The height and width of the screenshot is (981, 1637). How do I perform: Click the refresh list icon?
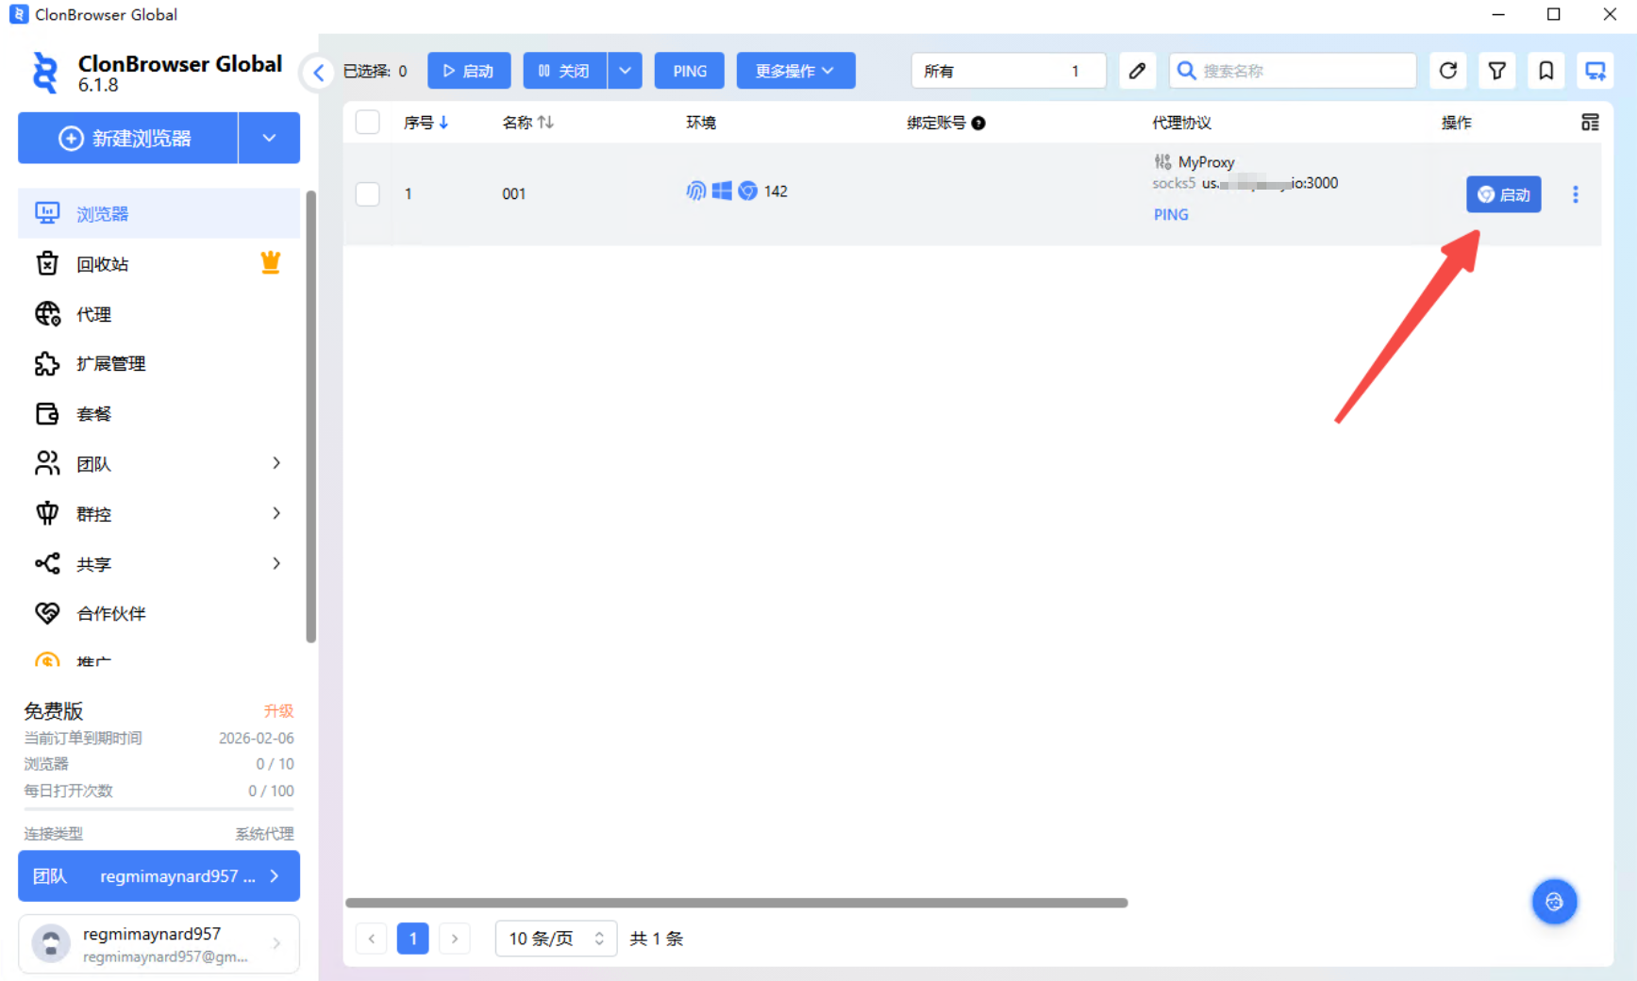[1447, 71]
